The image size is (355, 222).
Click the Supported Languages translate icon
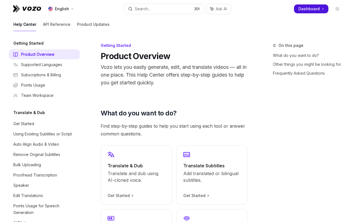click(16, 65)
